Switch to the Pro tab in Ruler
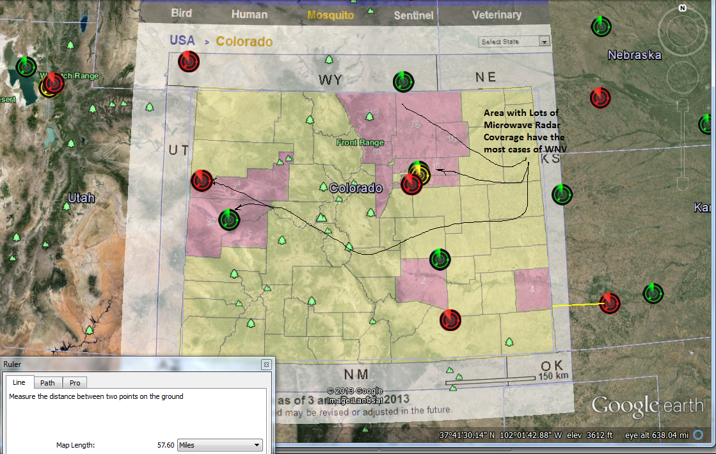Image resolution: width=716 pixels, height=454 pixels. coord(75,383)
